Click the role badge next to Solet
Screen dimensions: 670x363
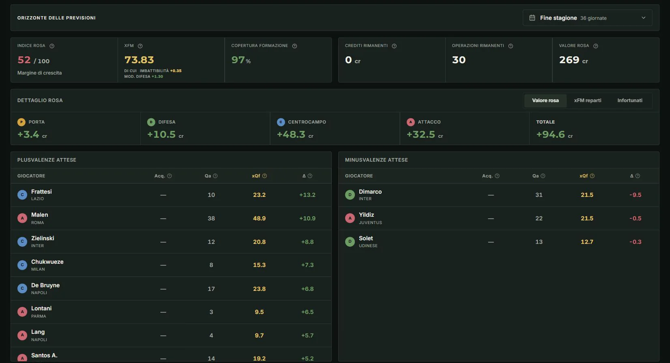(x=350, y=242)
